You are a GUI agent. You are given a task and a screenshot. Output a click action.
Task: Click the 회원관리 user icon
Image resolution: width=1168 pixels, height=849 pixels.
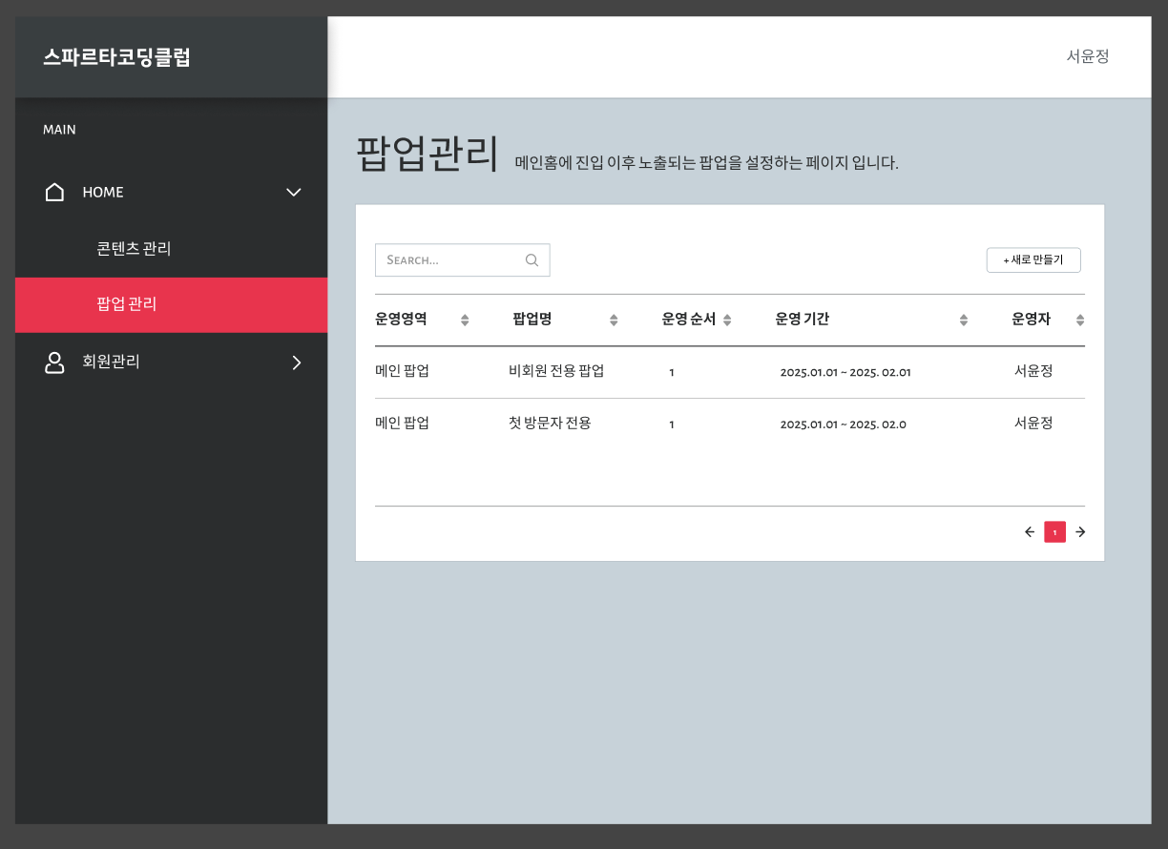coord(55,362)
